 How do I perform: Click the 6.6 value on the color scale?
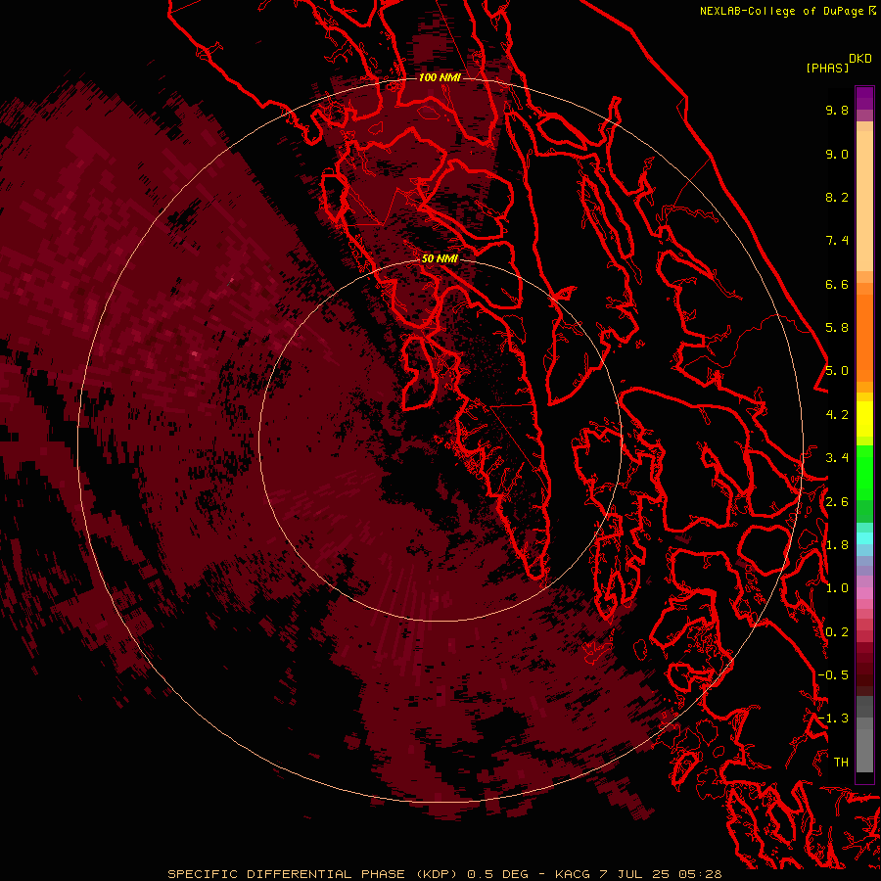pos(837,284)
